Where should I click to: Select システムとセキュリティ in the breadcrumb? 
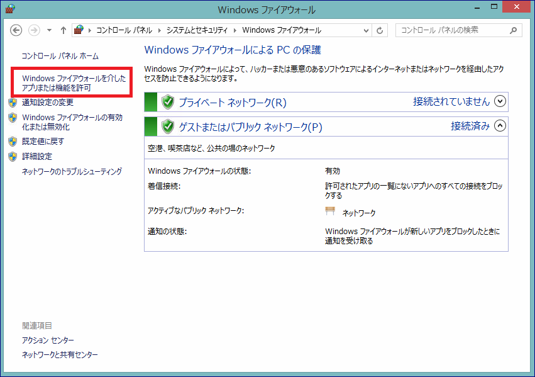(x=197, y=30)
